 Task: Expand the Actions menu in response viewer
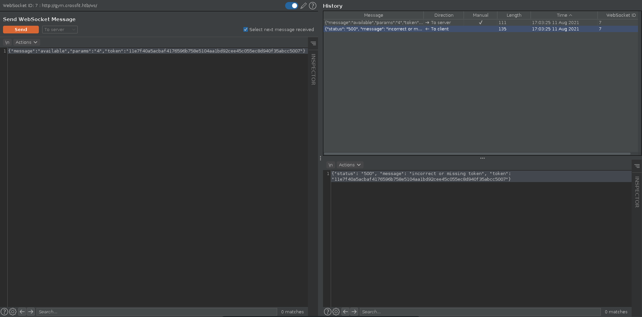(x=350, y=165)
